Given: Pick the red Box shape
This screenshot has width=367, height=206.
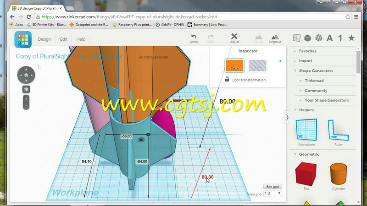Looking at the screenshot, I should (306, 174).
